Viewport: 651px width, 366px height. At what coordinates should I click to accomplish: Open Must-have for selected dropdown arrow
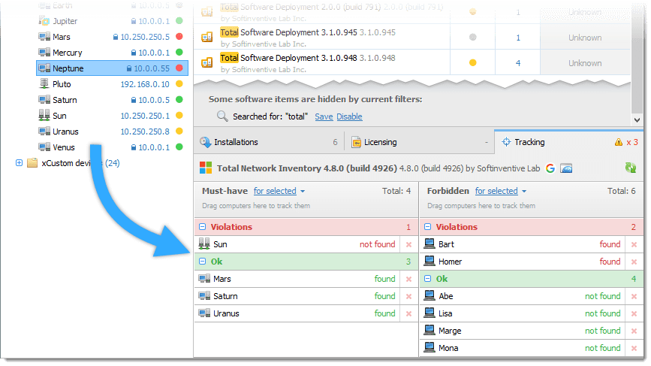click(303, 192)
